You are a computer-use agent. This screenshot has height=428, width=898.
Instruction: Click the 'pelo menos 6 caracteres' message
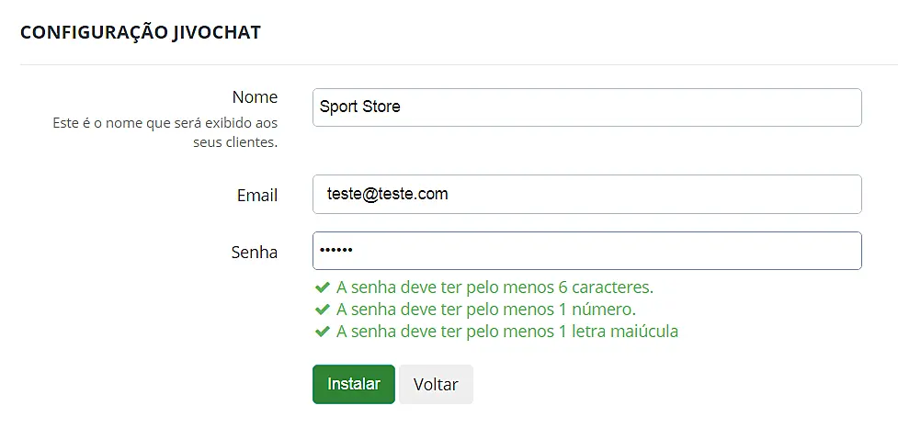click(494, 287)
